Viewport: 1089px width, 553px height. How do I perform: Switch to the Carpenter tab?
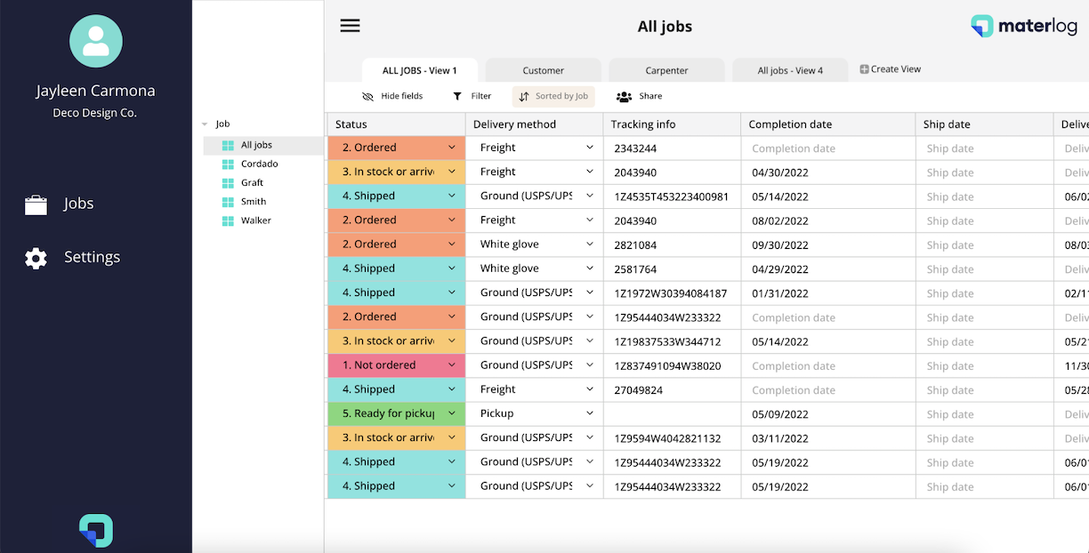point(665,68)
